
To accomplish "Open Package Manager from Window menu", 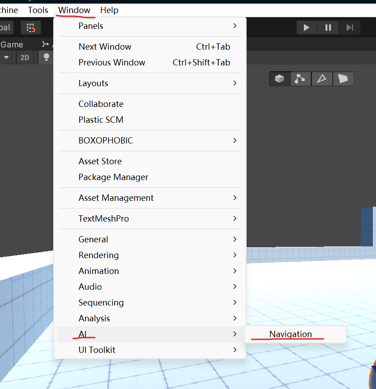I will (x=113, y=177).
